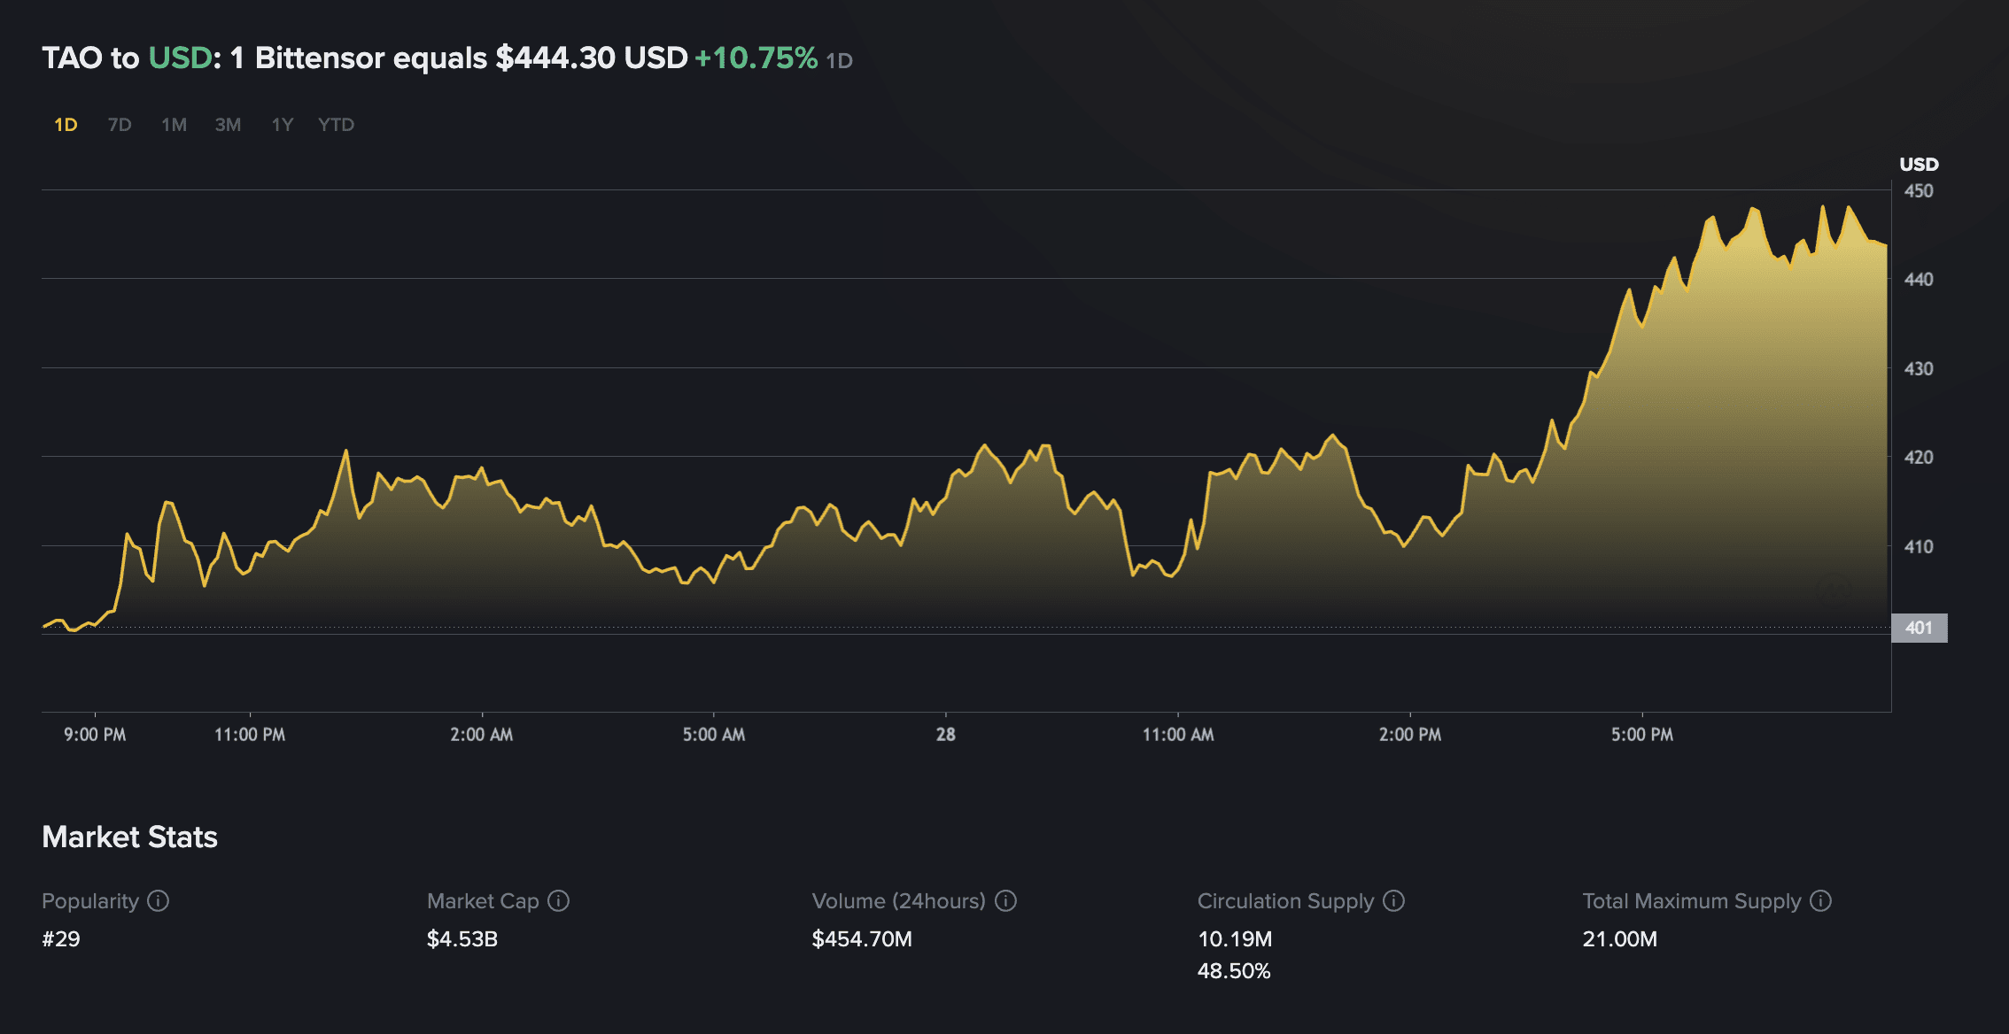
Task: Click the green USD currency link
Action: point(180,58)
